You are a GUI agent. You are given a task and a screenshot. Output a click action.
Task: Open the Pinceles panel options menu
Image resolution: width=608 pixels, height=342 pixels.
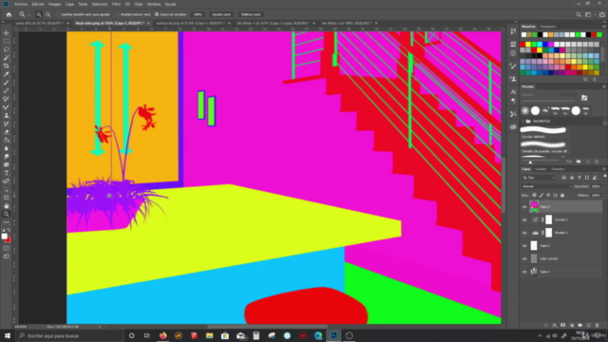coord(604,86)
